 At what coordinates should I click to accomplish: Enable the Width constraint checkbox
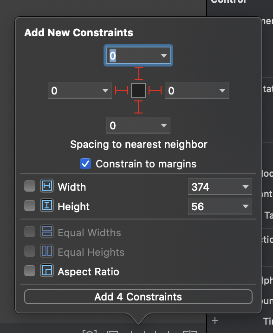click(30, 186)
